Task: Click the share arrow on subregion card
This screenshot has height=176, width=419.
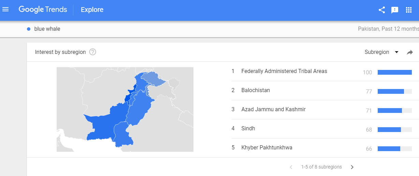Action: [x=410, y=52]
